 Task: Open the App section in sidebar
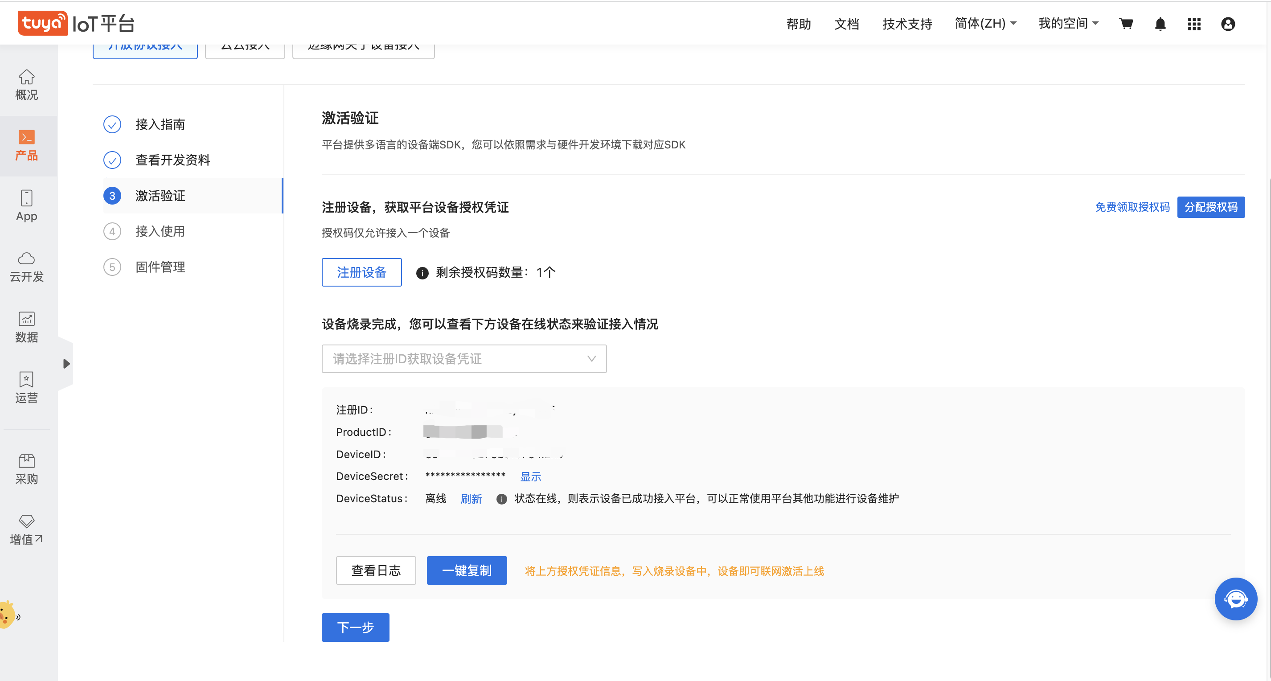click(27, 206)
